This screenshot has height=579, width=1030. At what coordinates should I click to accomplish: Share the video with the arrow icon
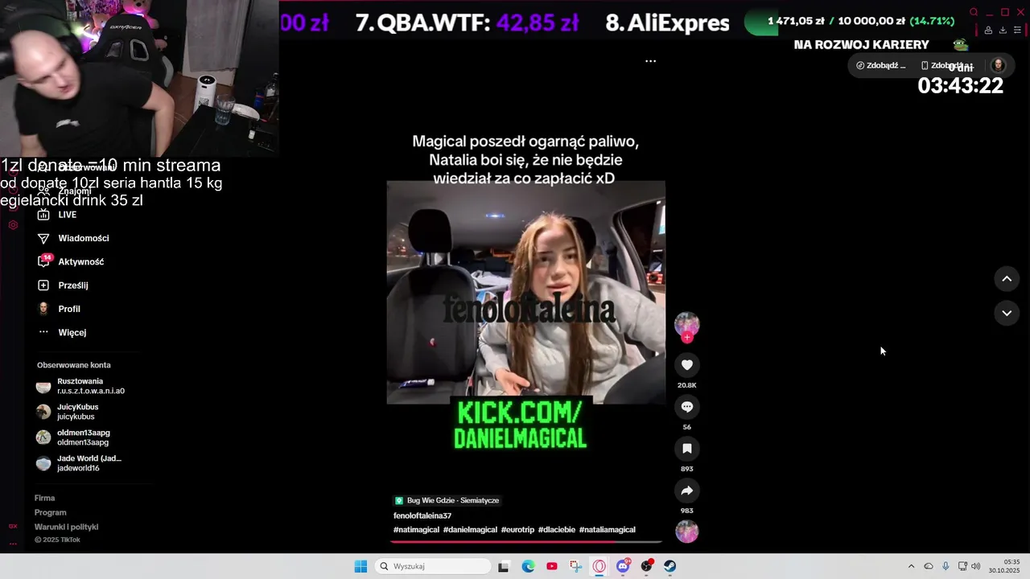pos(686,491)
